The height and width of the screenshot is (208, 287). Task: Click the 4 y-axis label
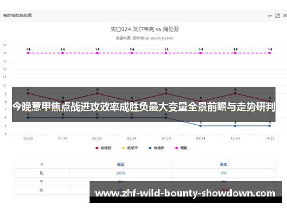pyautogui.click(x=5, y=134)
